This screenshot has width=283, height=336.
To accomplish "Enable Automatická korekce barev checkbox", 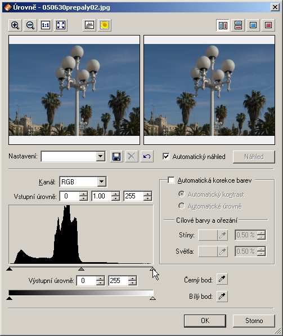I will pos(171,180).
